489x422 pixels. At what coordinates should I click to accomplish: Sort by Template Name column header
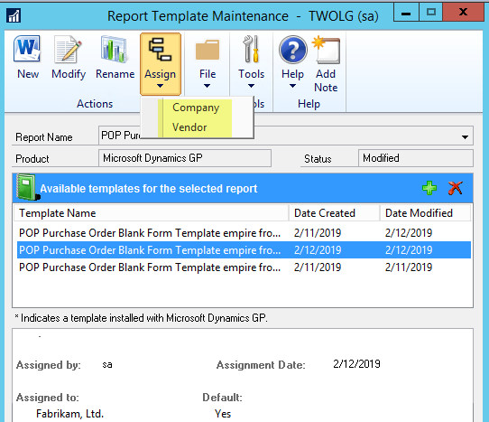point(151,213)
